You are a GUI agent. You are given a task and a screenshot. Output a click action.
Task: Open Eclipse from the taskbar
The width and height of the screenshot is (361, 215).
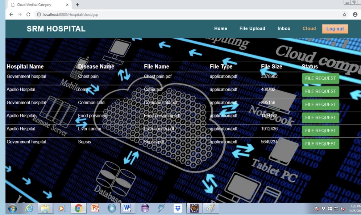click(145, 208)
